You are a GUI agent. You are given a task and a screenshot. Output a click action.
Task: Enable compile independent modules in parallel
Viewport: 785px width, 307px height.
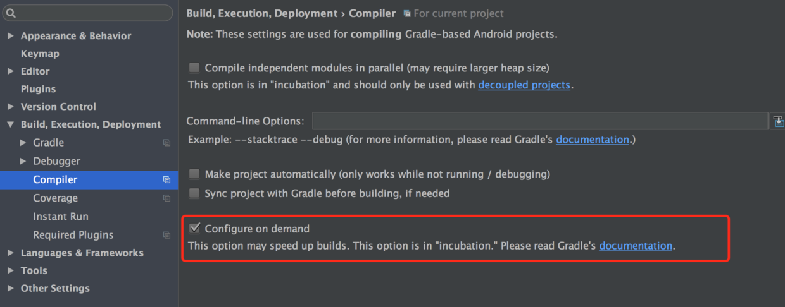click(194, 68)
